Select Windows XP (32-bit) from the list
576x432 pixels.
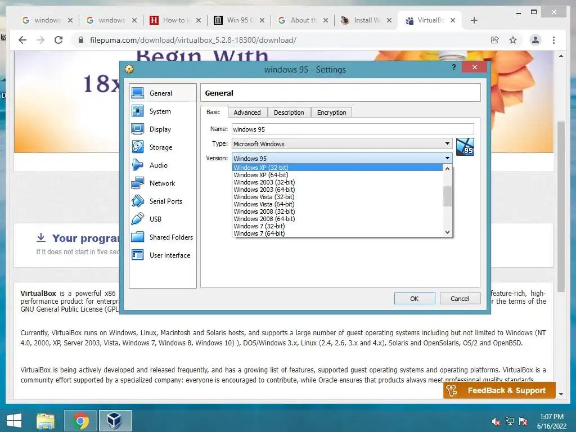coord(337,168)
